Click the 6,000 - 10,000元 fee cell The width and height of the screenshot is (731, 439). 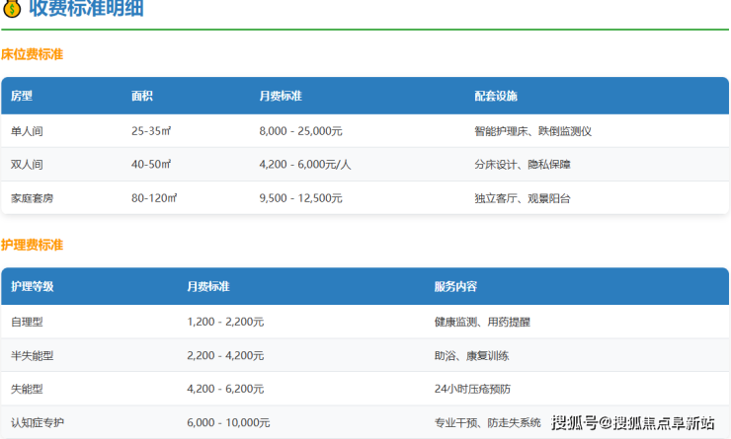coord(228,422)
